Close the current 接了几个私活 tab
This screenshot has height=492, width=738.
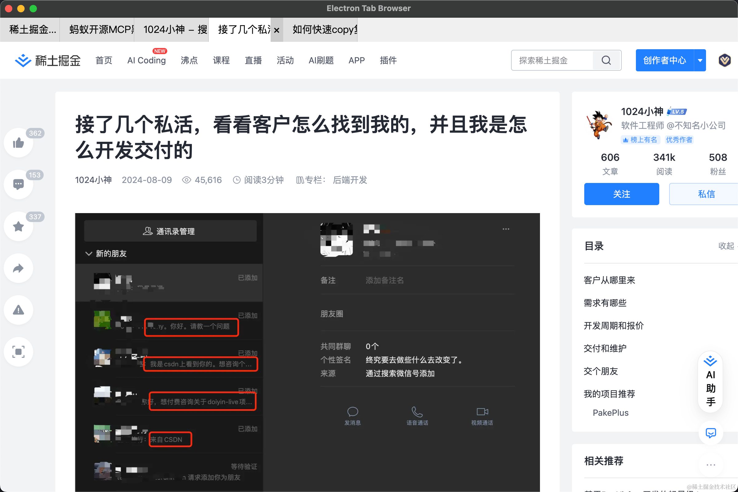276,30
